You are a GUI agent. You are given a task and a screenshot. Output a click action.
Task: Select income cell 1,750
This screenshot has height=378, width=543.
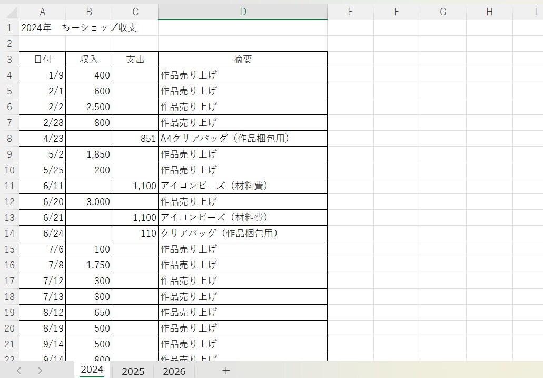(88, 265)
